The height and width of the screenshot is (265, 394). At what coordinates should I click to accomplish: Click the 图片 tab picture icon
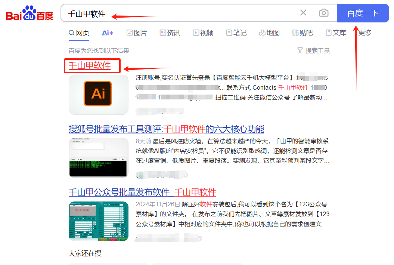click(130, 33)
